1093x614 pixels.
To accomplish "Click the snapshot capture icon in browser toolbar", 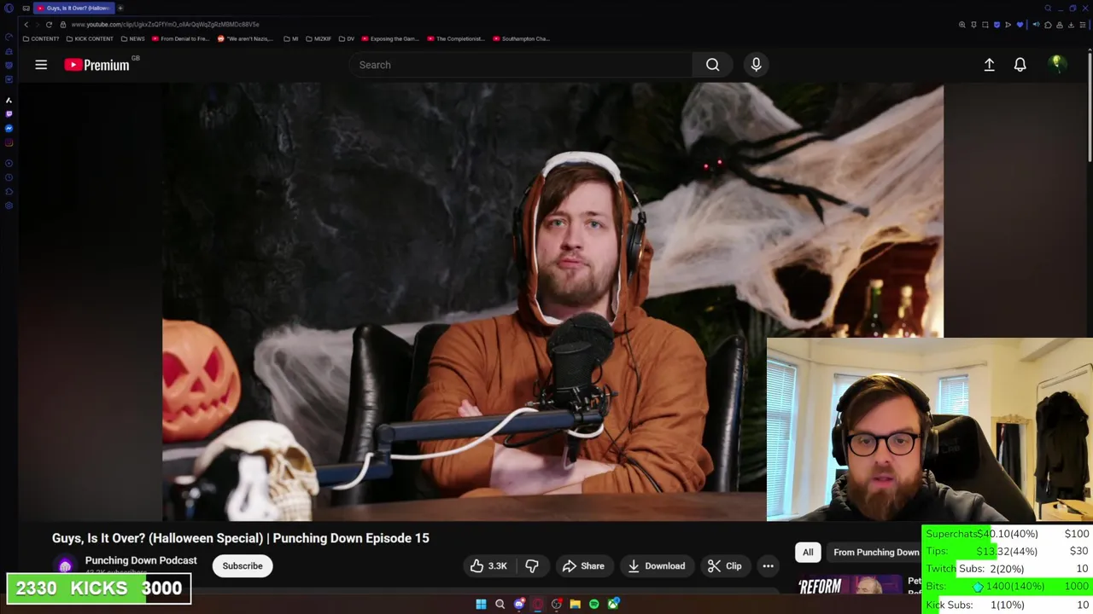I will (x=985, y=25).
